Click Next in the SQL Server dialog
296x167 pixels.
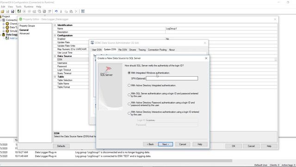166,144
